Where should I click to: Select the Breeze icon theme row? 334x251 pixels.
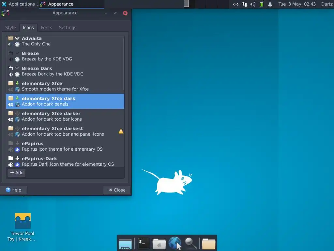point(65,56)
